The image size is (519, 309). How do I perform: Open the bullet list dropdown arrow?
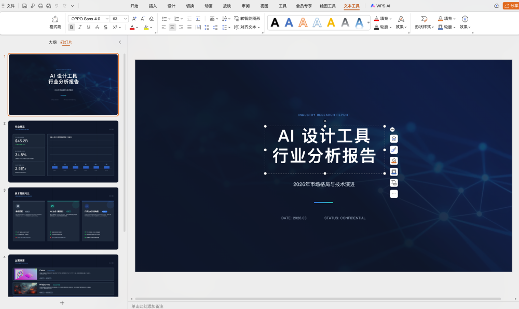[x=170, y=19]
